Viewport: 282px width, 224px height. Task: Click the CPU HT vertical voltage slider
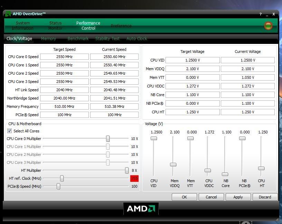(261, 168)
